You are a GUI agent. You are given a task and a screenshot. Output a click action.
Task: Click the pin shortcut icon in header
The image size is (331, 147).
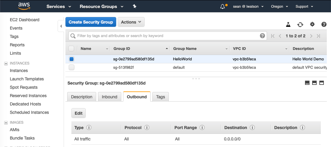coord(135,6)
